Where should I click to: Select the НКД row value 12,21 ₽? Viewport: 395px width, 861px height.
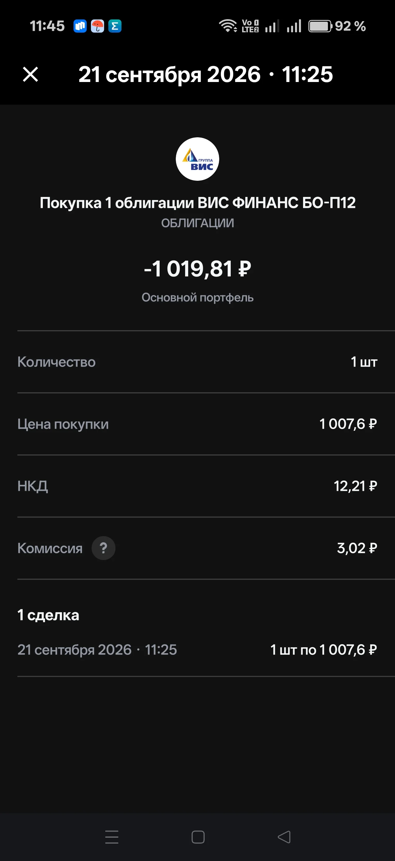tap(356, 486)
